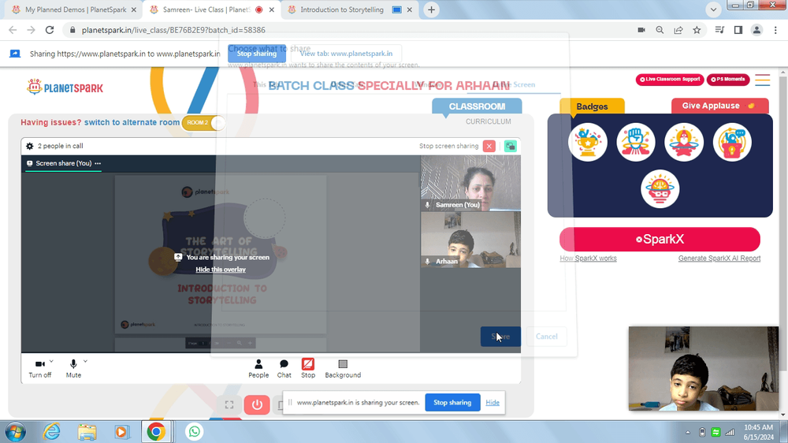
Task: Click Live Classroom Support button
Action: (x=670, y=80)
